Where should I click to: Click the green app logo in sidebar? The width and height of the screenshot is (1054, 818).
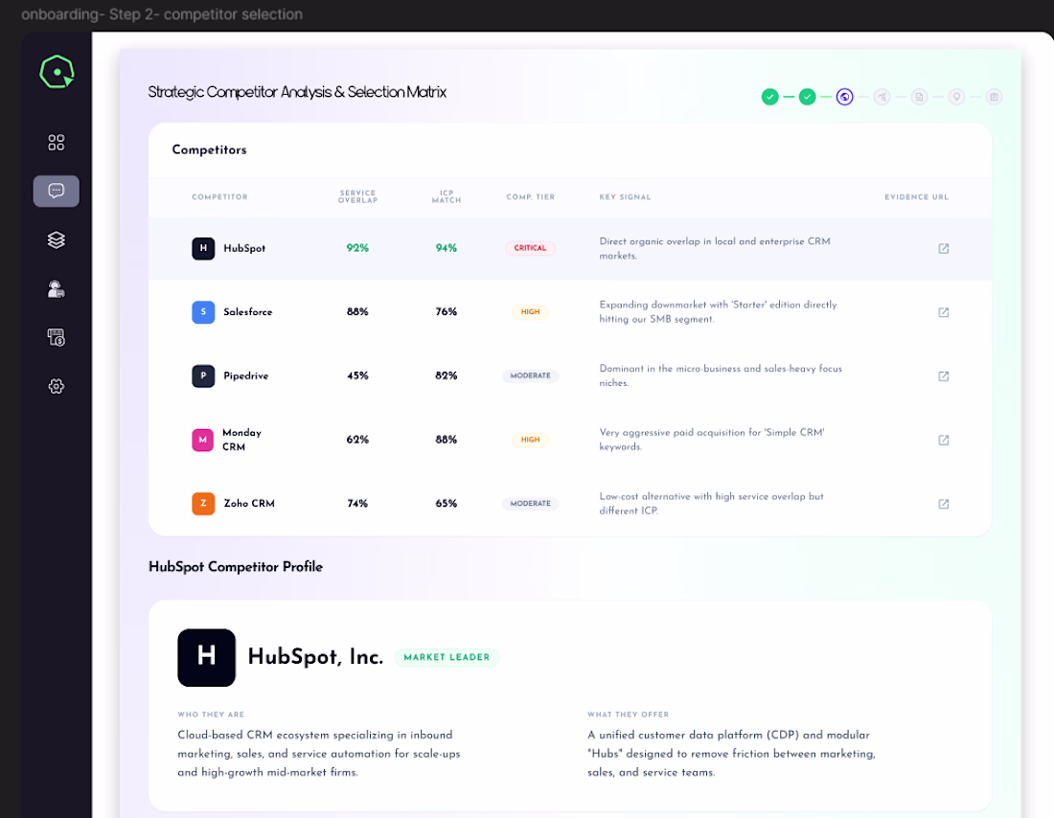(x=57, y=72)
